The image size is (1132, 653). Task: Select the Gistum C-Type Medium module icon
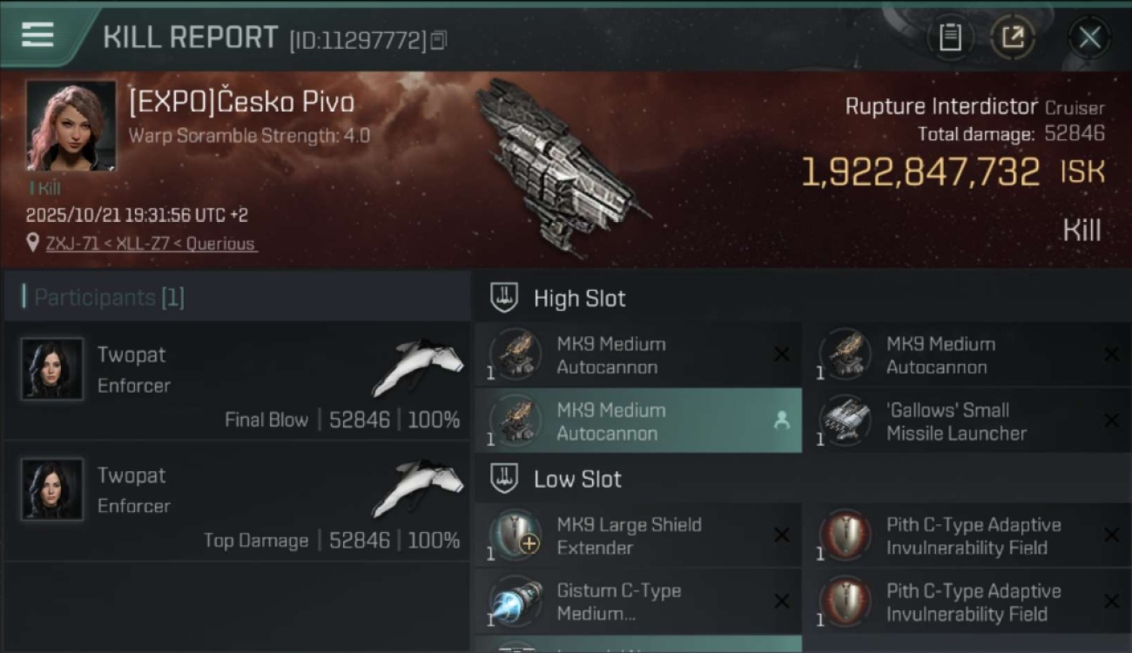pyautogui.click(x=515, y=602)
